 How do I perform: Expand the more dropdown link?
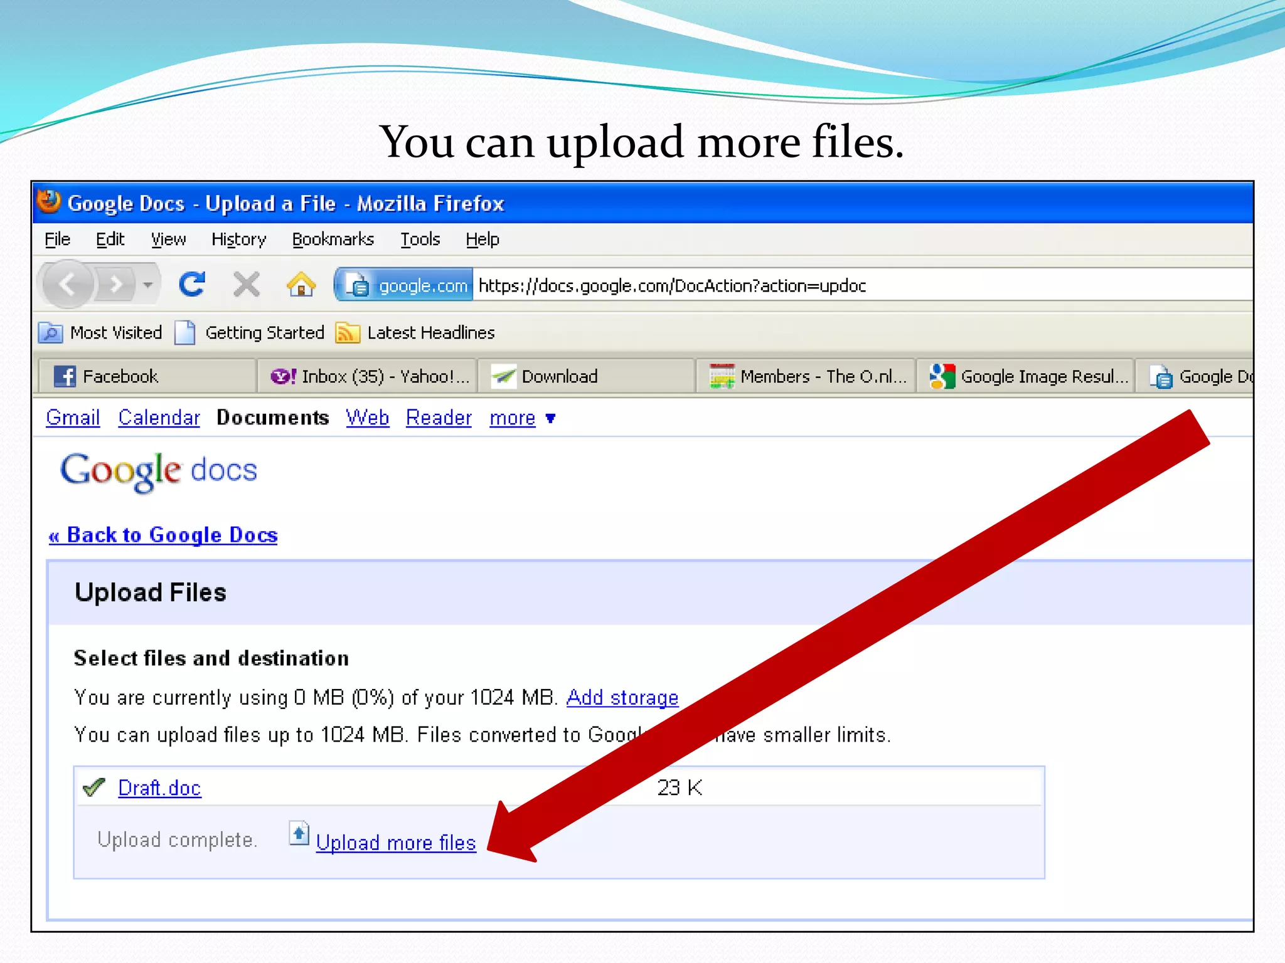click(x=522, y=418)
